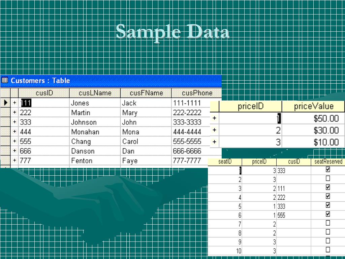Viewport: 345px width, 259px height.
Task: Click cusID cell 222 in seat table
Action: 294,197
